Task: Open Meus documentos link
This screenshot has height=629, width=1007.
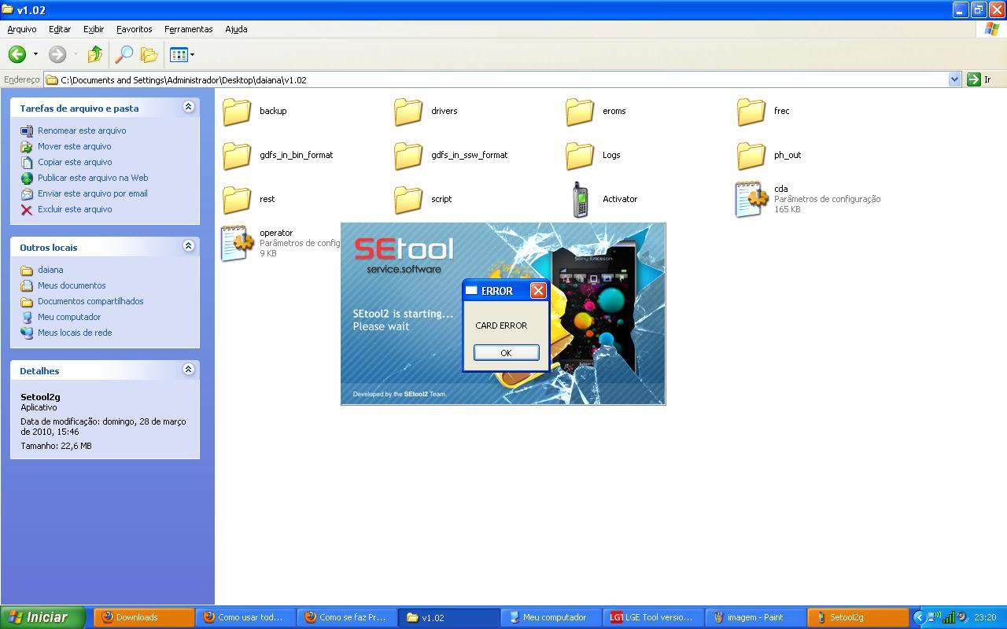Action: point(72,285)
